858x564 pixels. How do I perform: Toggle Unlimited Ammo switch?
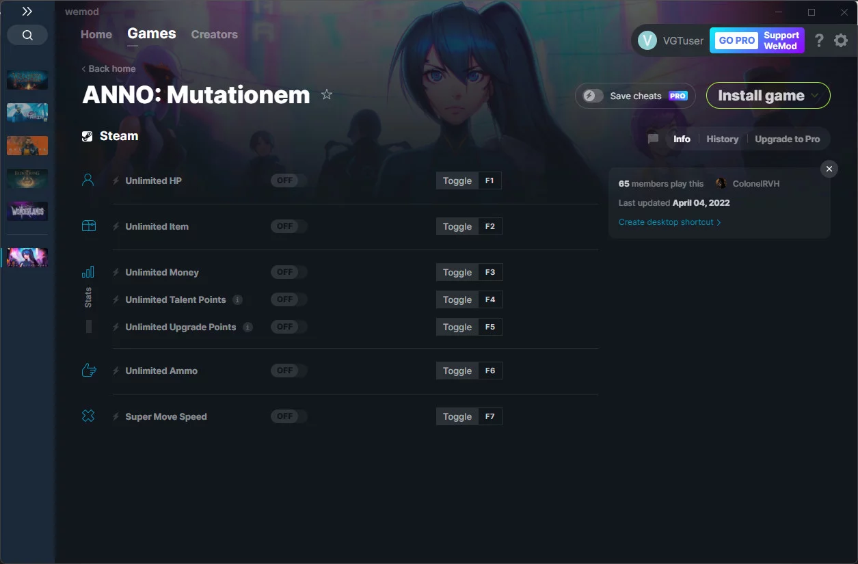point(289,371)
